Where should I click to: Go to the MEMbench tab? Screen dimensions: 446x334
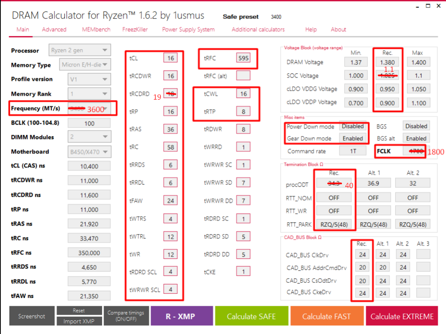pos(96,30)
